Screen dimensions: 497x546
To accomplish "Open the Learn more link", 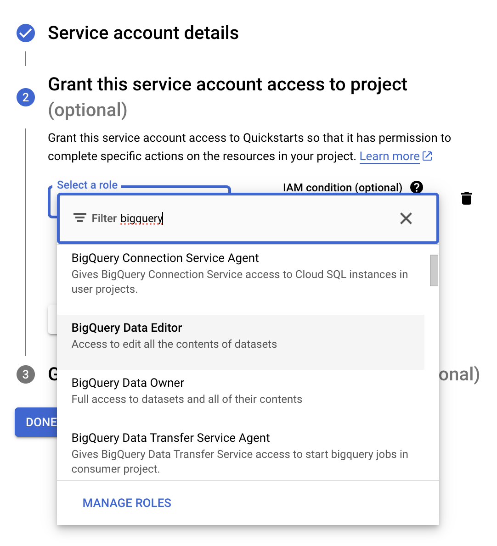I will click(390, 156).
